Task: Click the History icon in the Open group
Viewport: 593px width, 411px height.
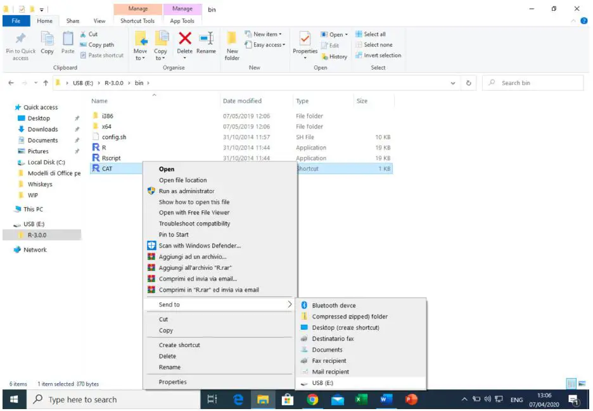Action: (x=335, y=56)
